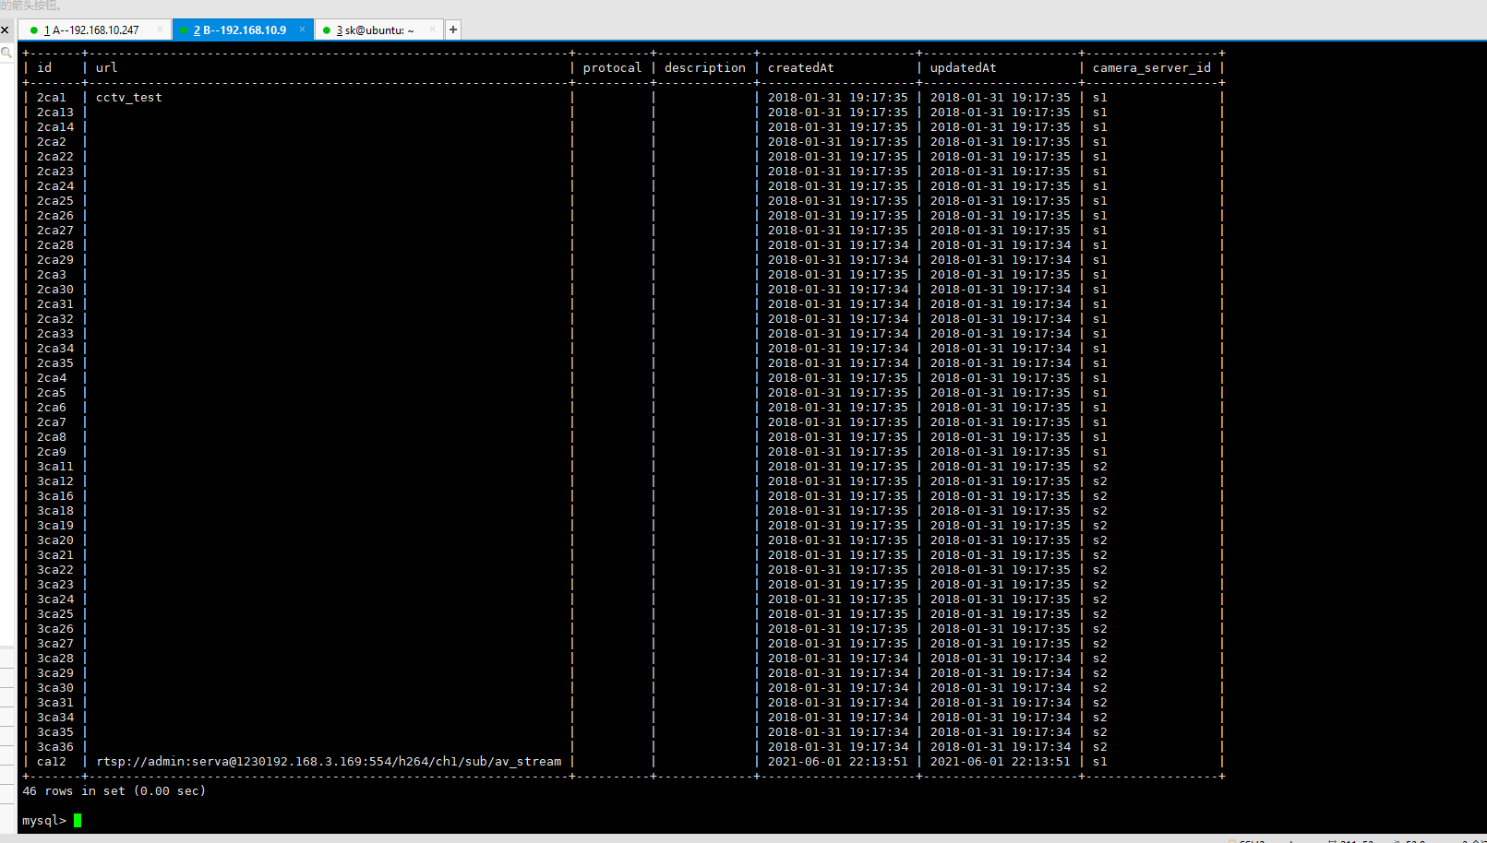Click the 'updatedAt' column header

[964, 67]
